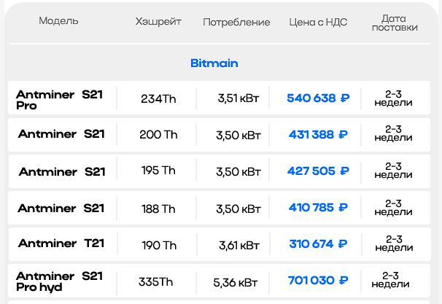Viewport: 442px width, 304px height.
Task: Select the 188 Th hashrate value
Action: click(x=158, y=208)
